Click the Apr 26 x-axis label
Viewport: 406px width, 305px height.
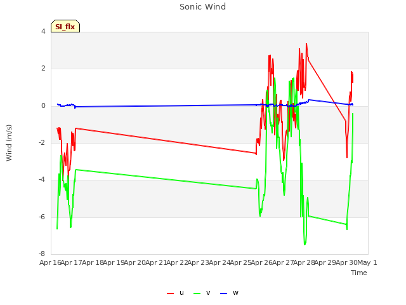261,262
